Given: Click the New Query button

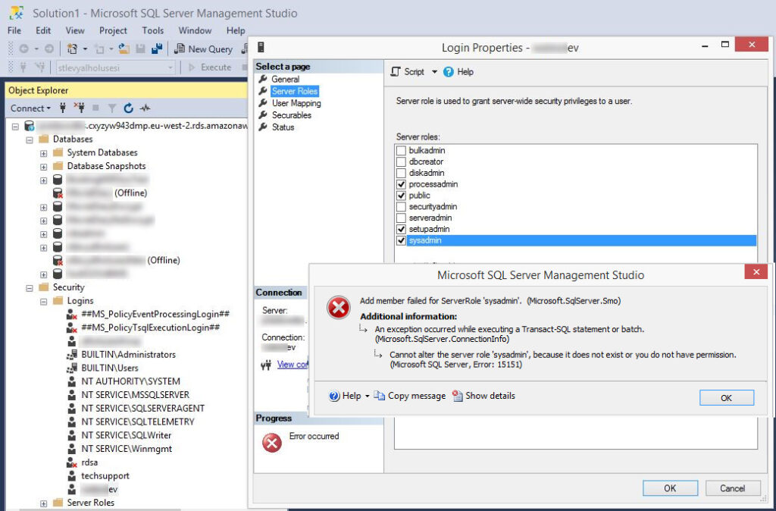Looking at the screenshot, I should (204, 49).
